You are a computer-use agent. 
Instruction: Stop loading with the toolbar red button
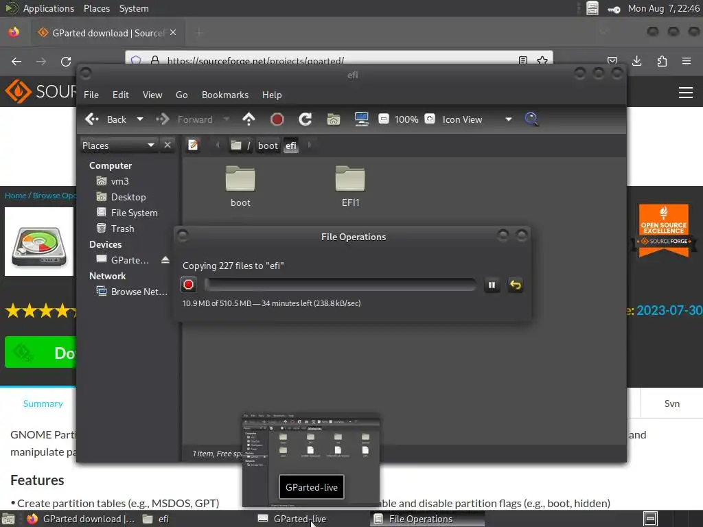pyautogui.click(x=277, y=119)
